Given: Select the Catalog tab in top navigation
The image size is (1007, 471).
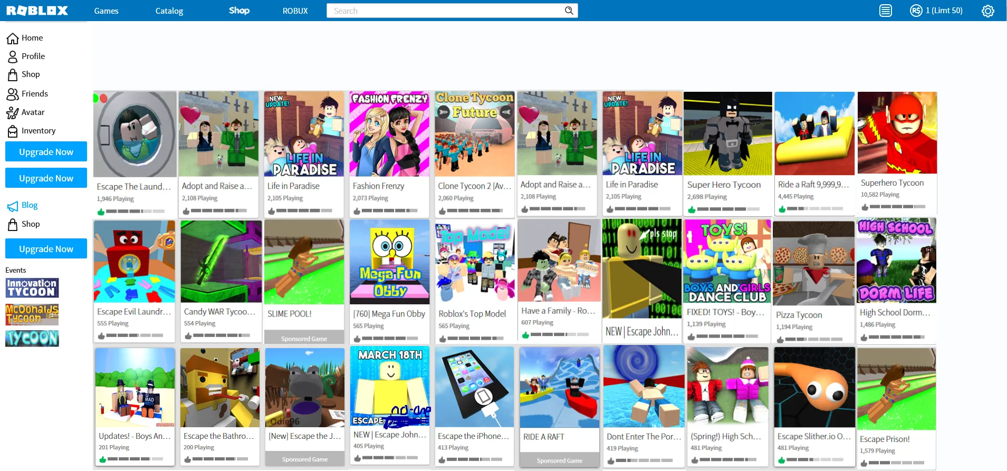Looking at the screenshot, I should coord(169,11).
